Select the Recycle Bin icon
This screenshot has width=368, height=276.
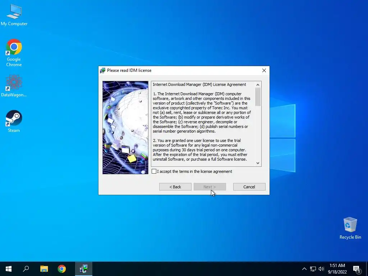click(x=350, y=228)
